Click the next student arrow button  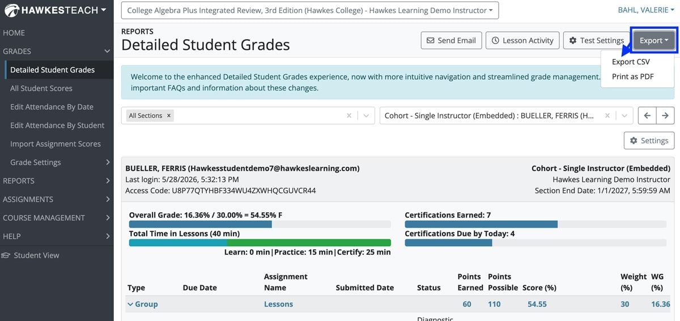point(666,115)
